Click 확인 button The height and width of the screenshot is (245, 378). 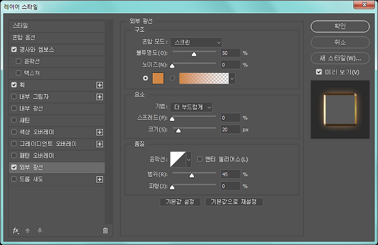click(x=340, y=26)
